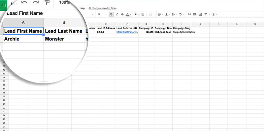Click the functions sigma icon
Image resolution: width=264 pixels, height=131 pixels.
click(214, 14)
